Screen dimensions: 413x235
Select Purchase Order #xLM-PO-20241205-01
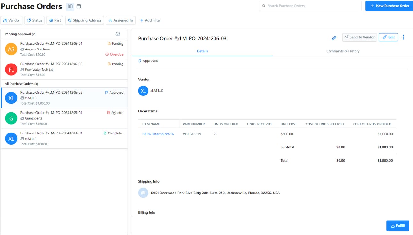pos(64,118)
